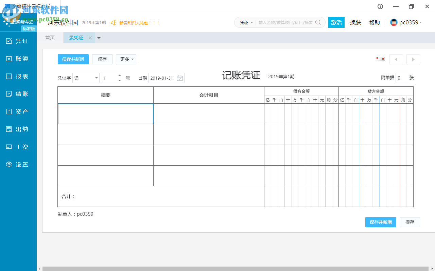Switch to the 首页 tab
Viewport: 435px width, 271px height.
(x=50, y=38)
